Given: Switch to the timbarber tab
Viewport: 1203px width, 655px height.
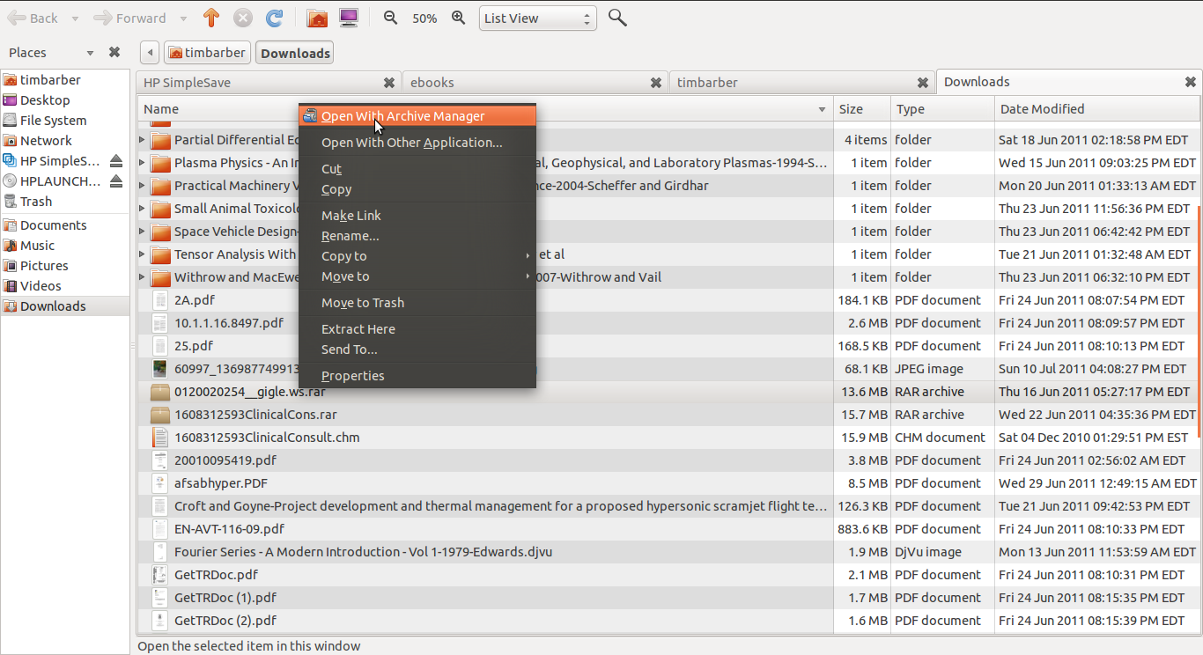Looking at the screenshot, I should [x=802, y=83].
